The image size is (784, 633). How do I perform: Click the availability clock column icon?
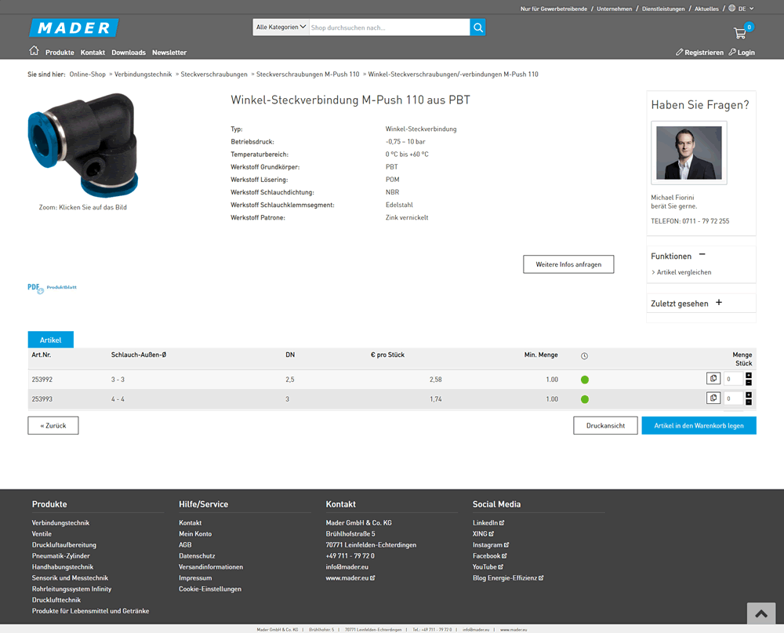[585, 356]
